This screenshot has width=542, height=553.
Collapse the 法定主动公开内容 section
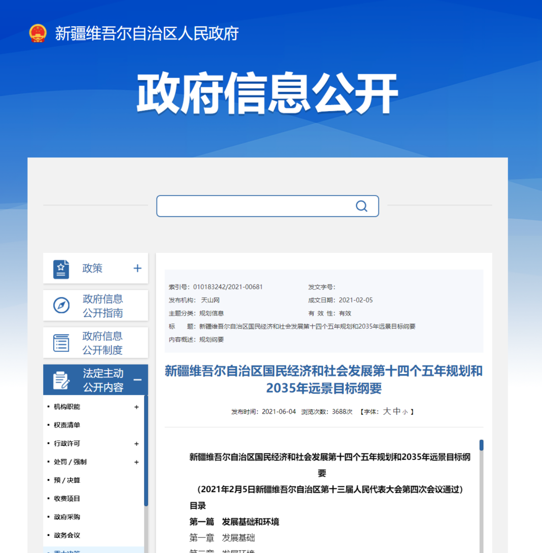[x=138, y=380]
